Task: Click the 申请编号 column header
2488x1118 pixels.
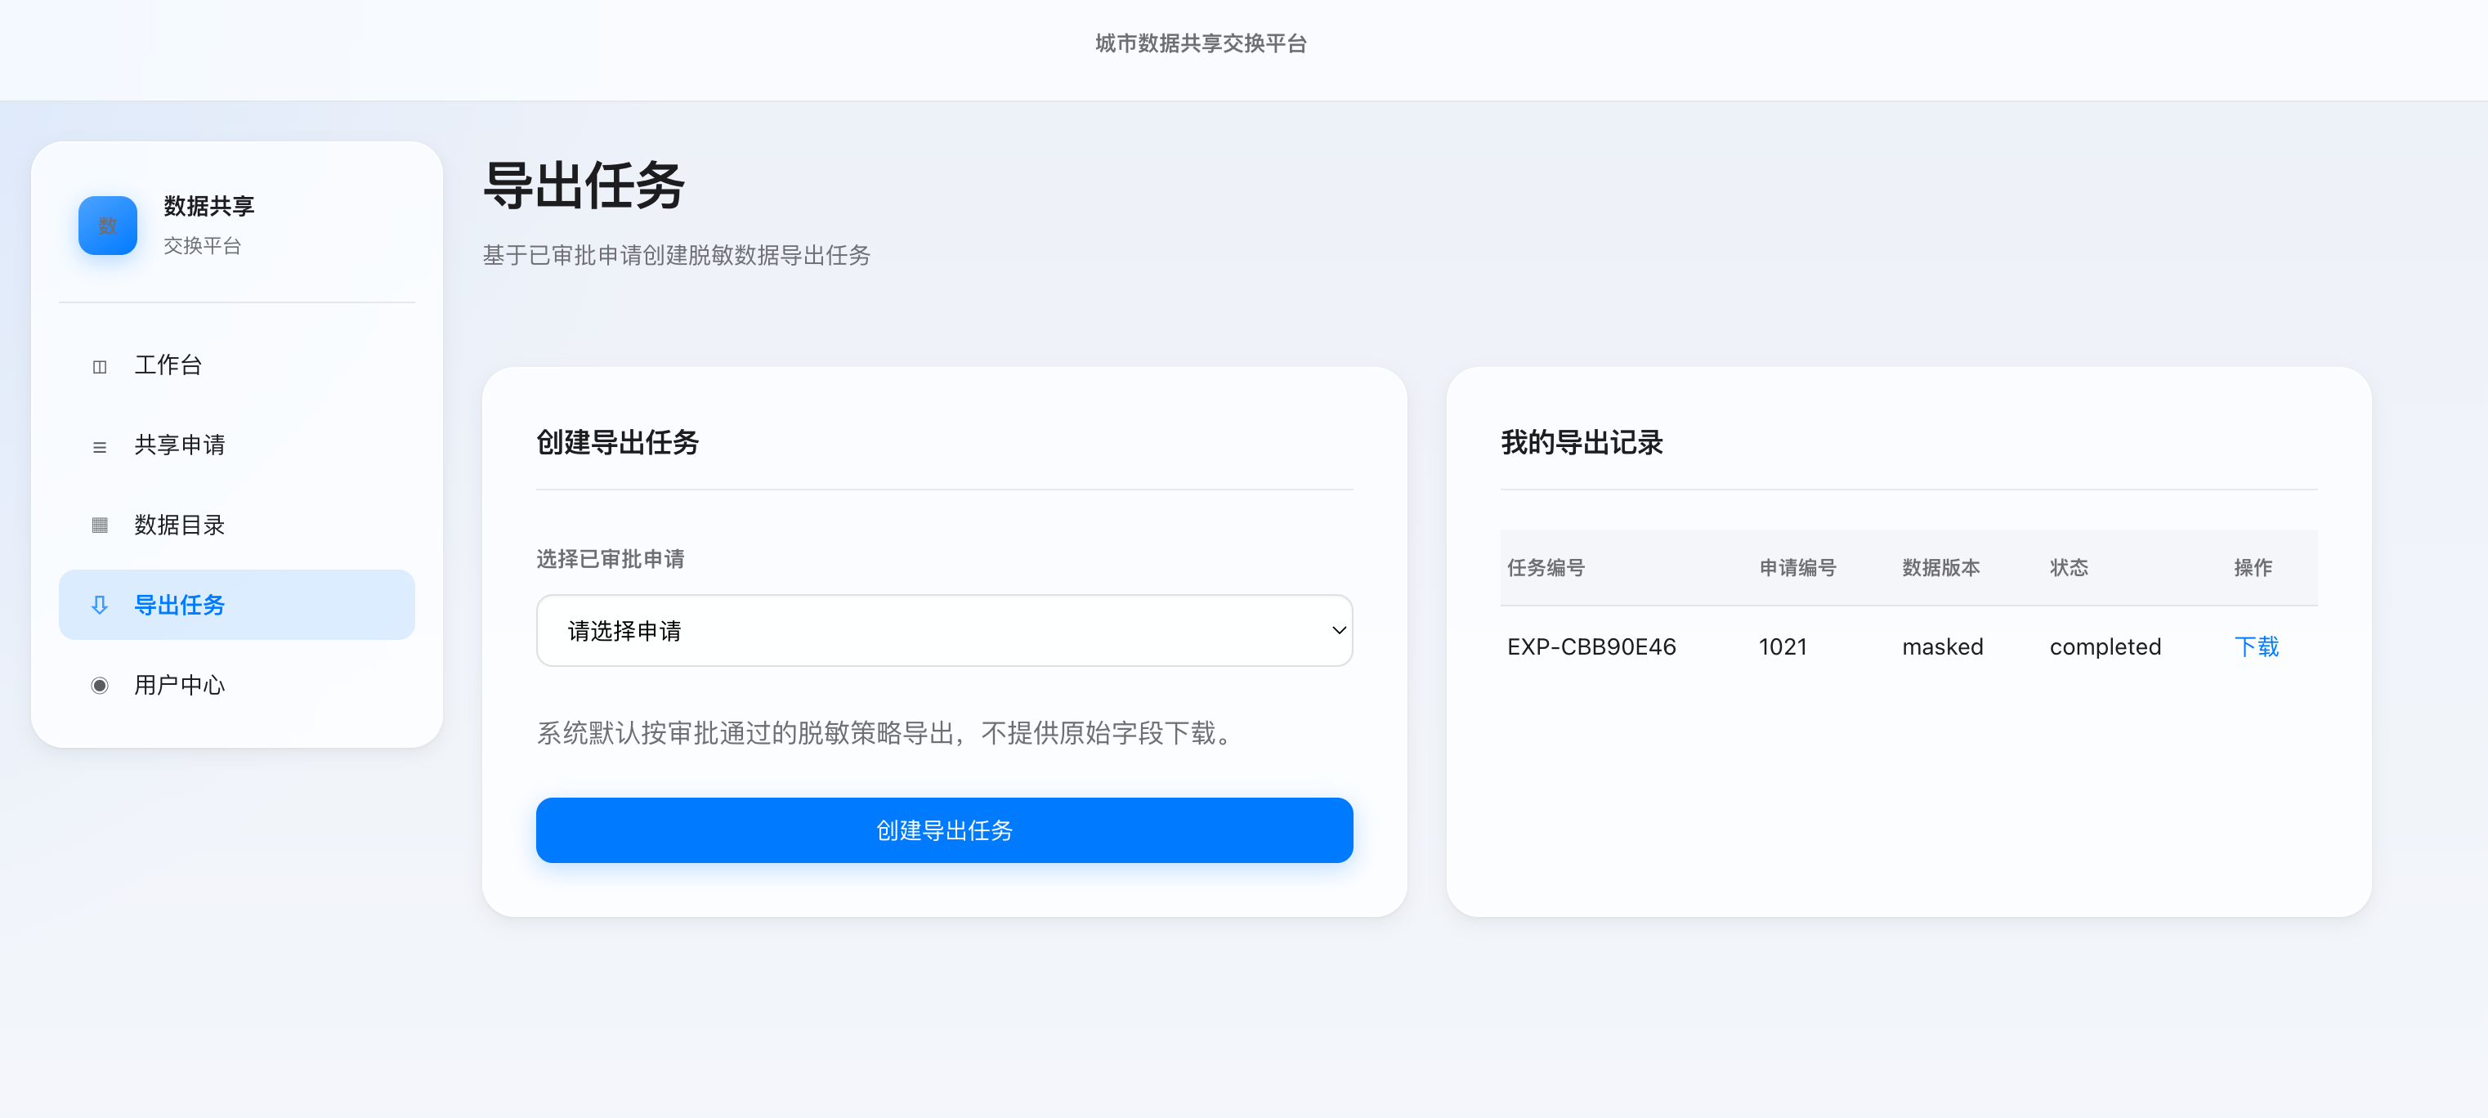Action: click(x=1797, y=568)
